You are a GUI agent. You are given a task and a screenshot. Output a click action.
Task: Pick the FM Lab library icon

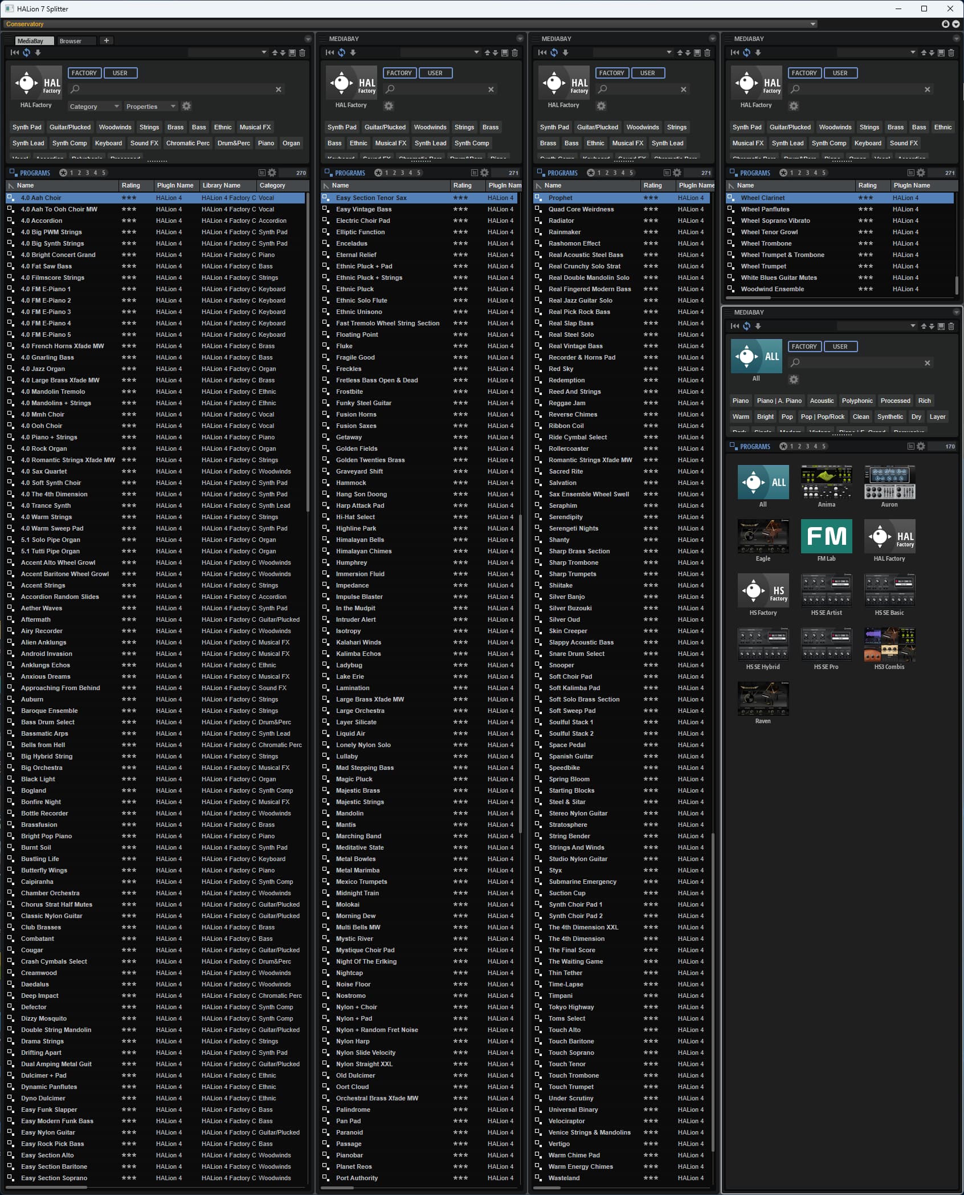(x=826, y=536)
